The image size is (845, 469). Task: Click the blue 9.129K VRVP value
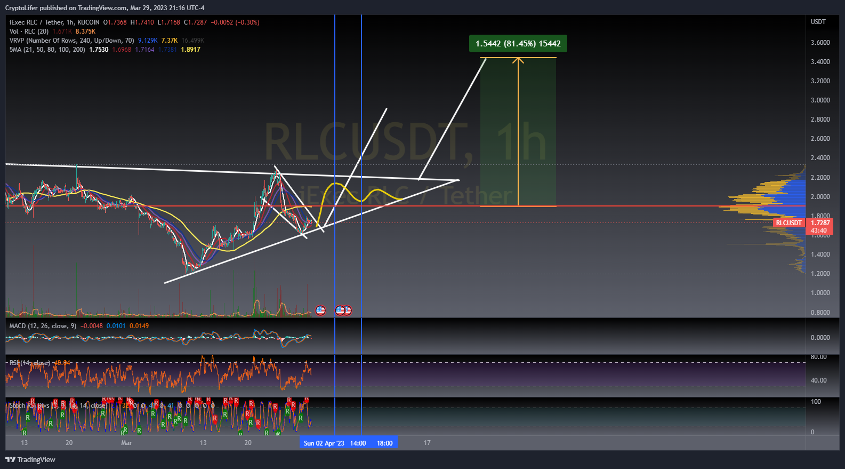point(148,41)
